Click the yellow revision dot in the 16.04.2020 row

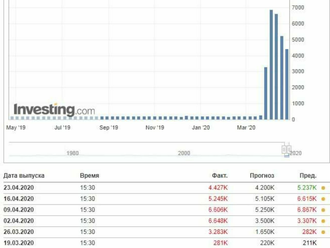pos(323,199)
